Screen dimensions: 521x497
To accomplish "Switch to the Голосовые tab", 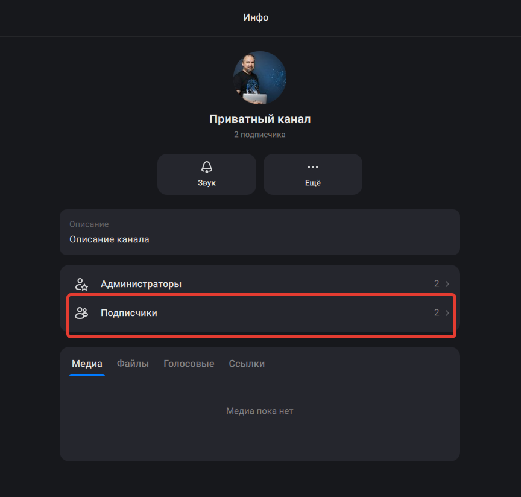I will coord(189,364).
